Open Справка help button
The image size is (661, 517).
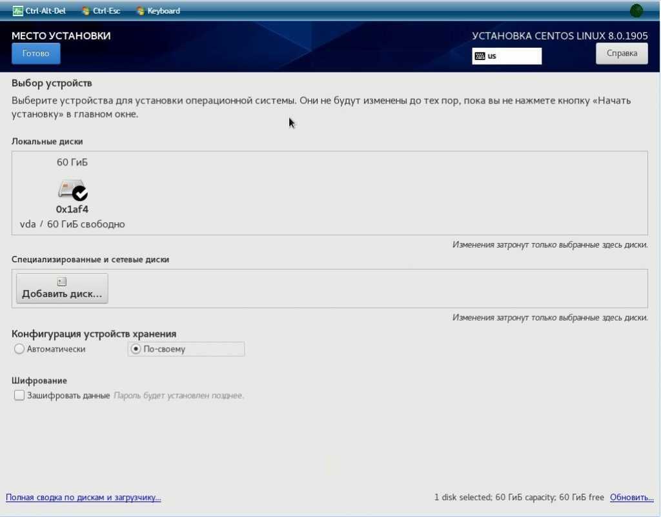[x=622, y=54]
